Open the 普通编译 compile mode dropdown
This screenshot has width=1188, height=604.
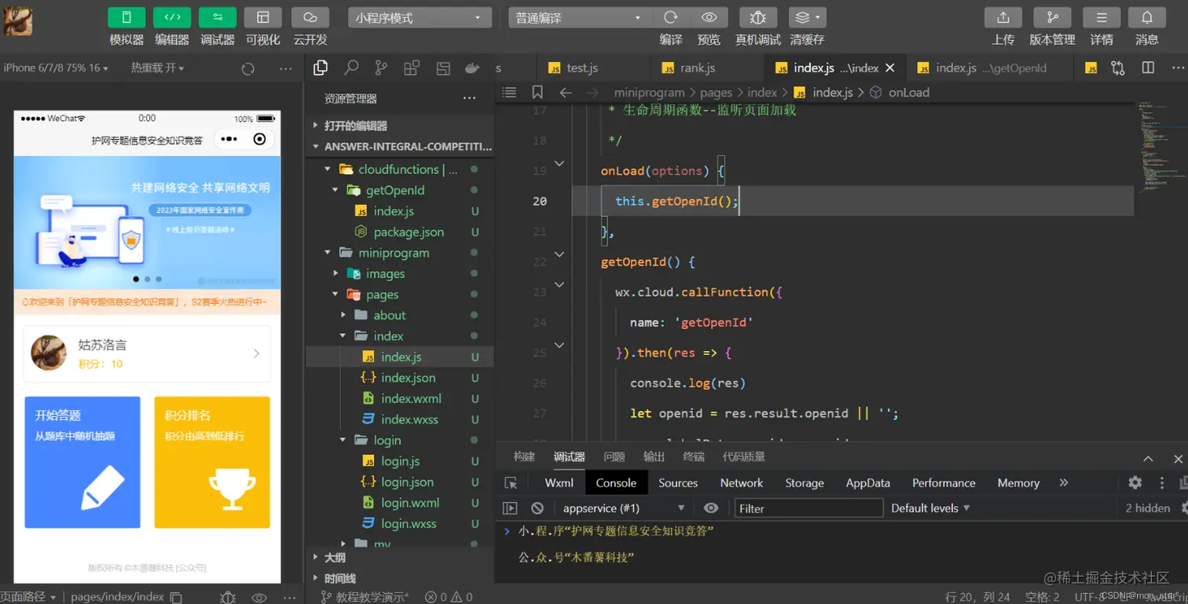(x=580, y=17)
